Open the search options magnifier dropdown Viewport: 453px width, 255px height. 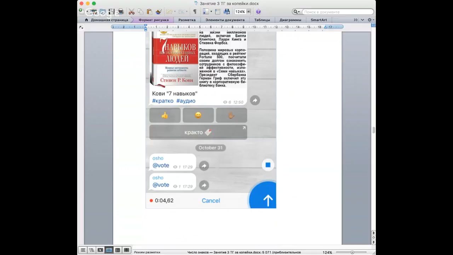click(297, 12)
